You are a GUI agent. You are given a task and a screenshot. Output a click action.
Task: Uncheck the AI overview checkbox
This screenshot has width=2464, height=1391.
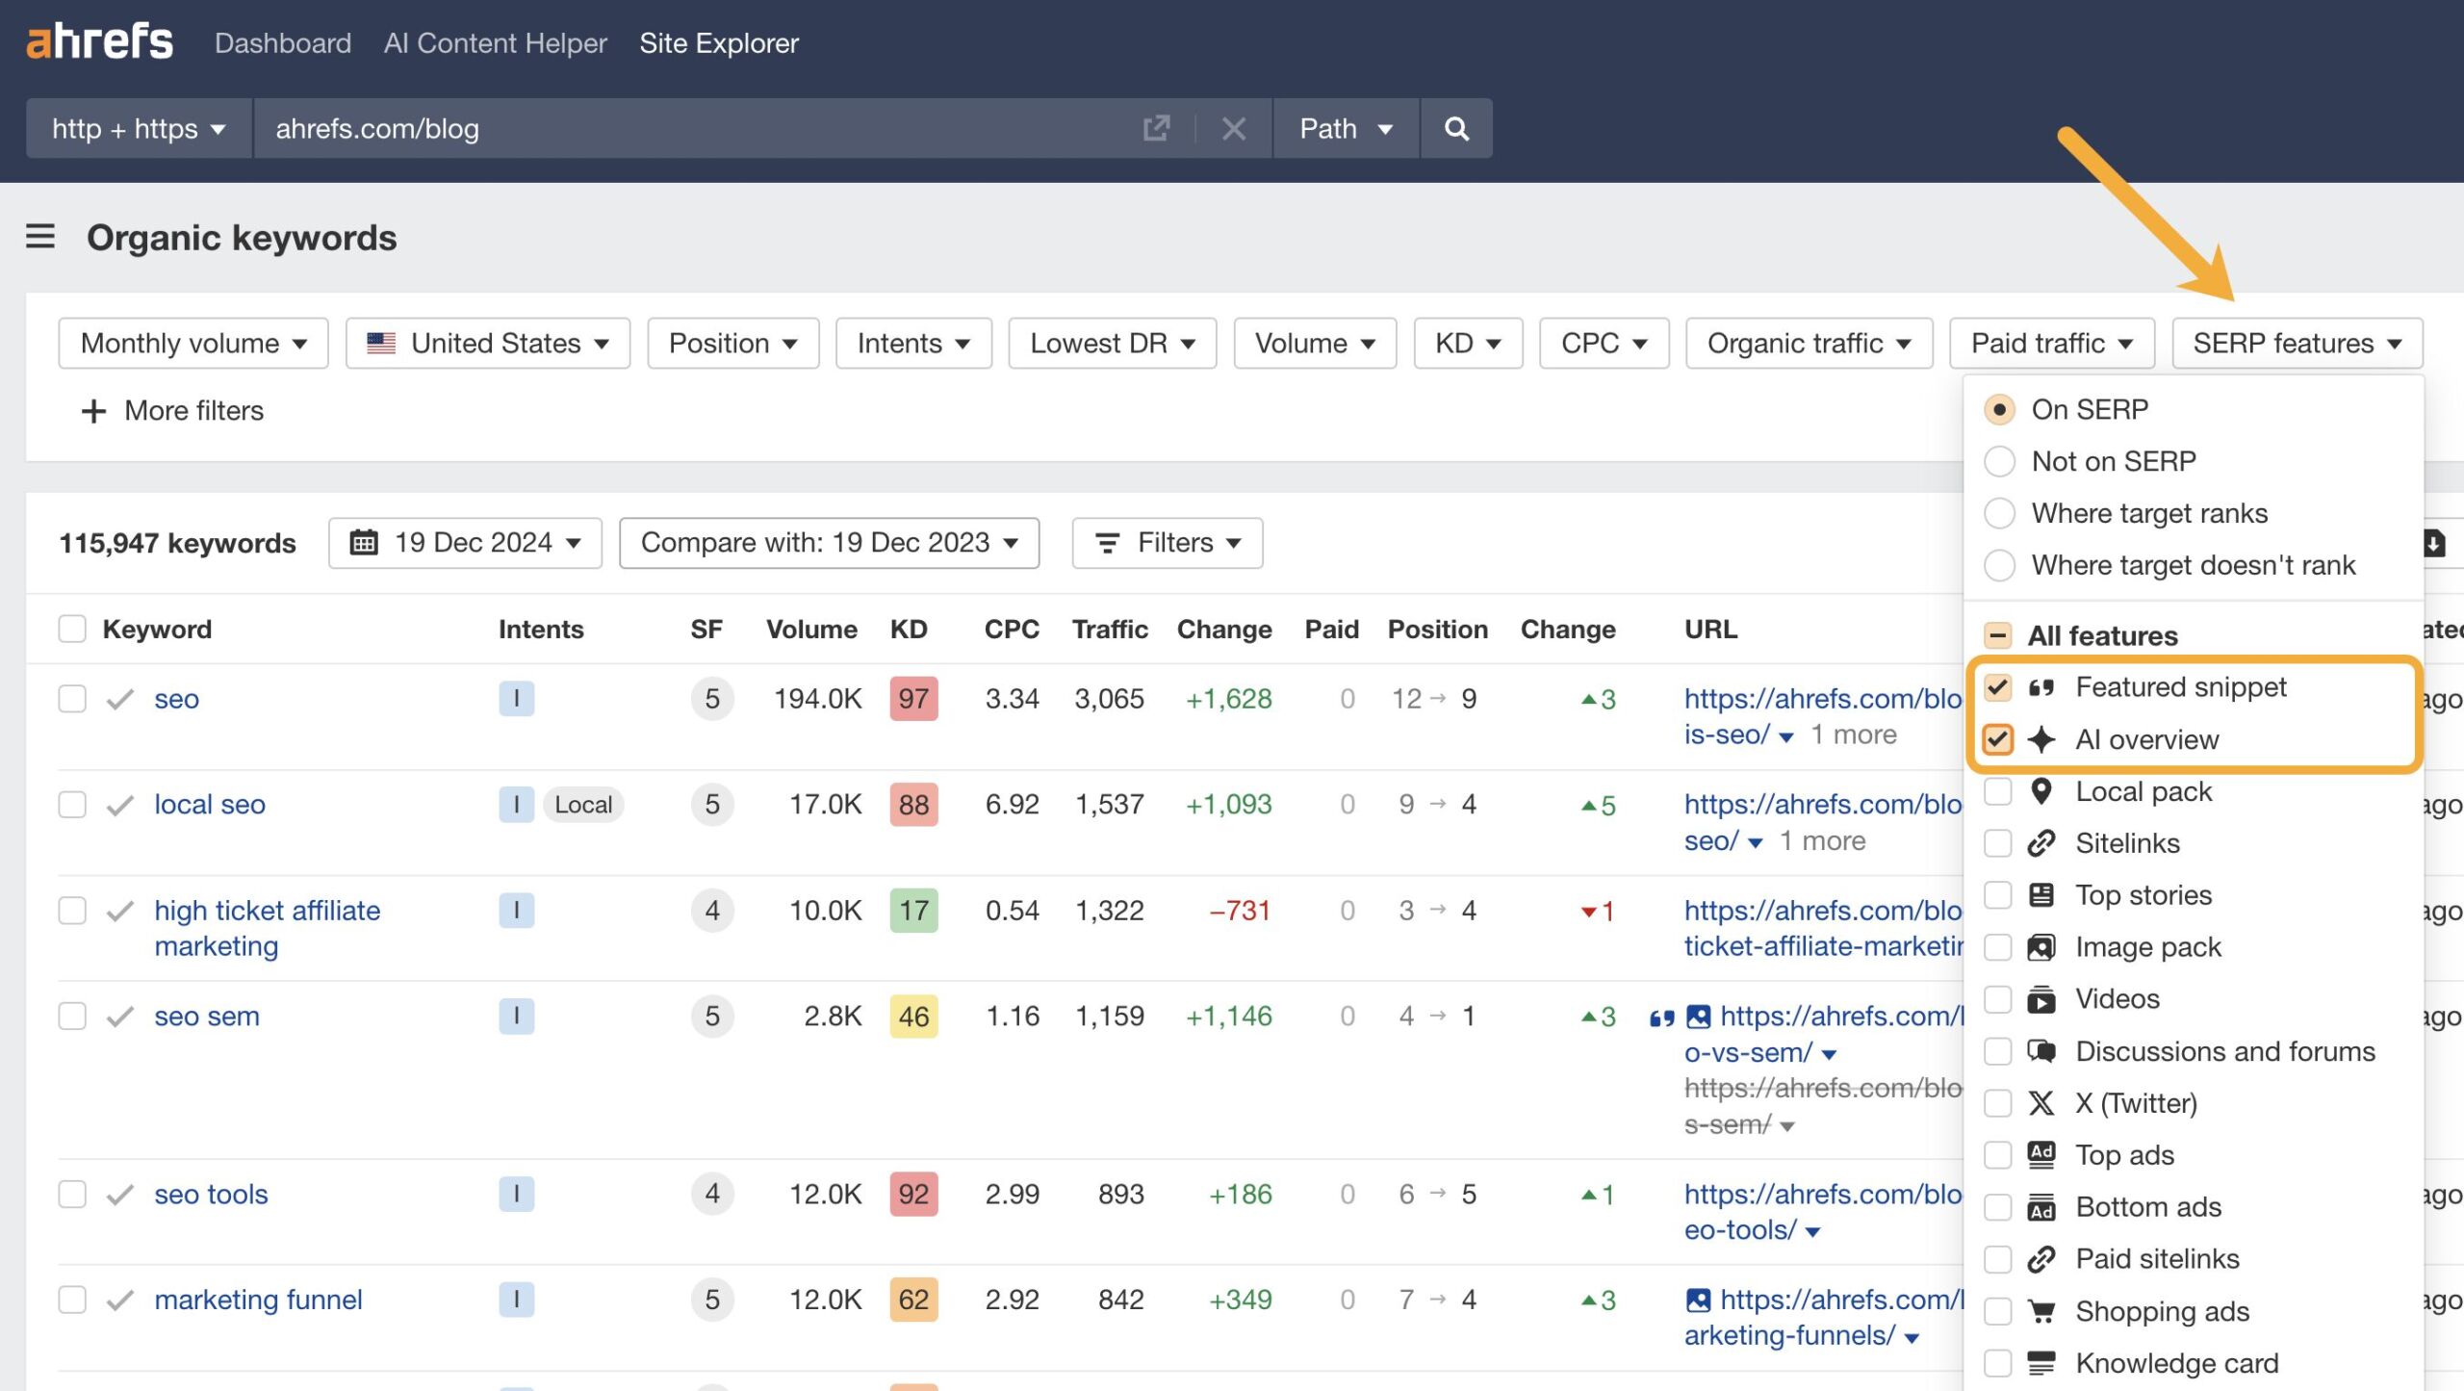point(1998,739)
